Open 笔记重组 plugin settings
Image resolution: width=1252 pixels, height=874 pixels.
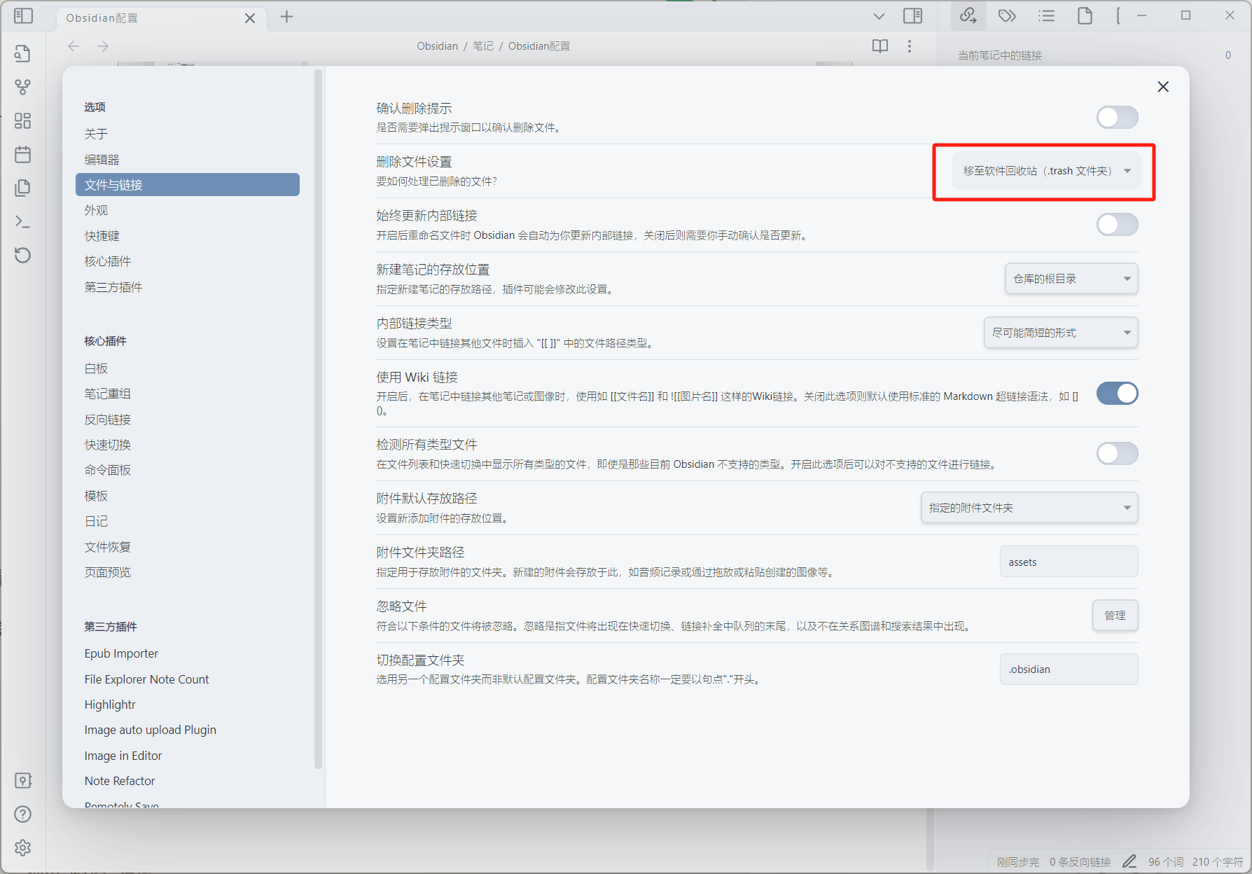(x=188, y=394)
